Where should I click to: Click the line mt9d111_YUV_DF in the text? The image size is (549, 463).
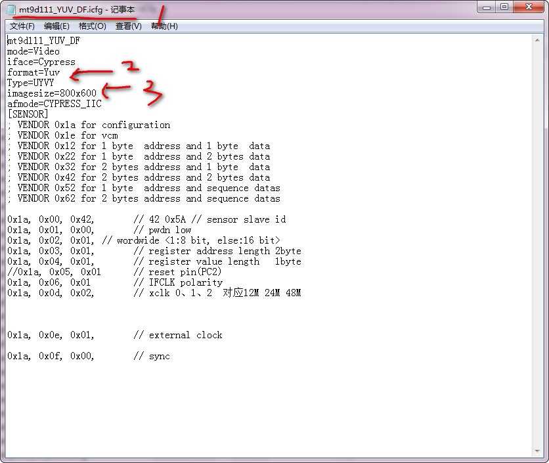click(x=44, y=41)
